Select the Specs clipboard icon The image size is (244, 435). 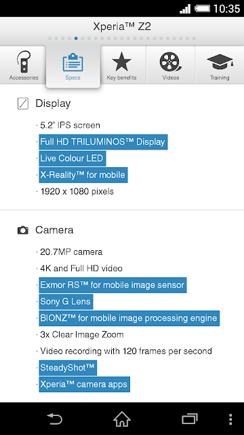click(x=73, y=62)
